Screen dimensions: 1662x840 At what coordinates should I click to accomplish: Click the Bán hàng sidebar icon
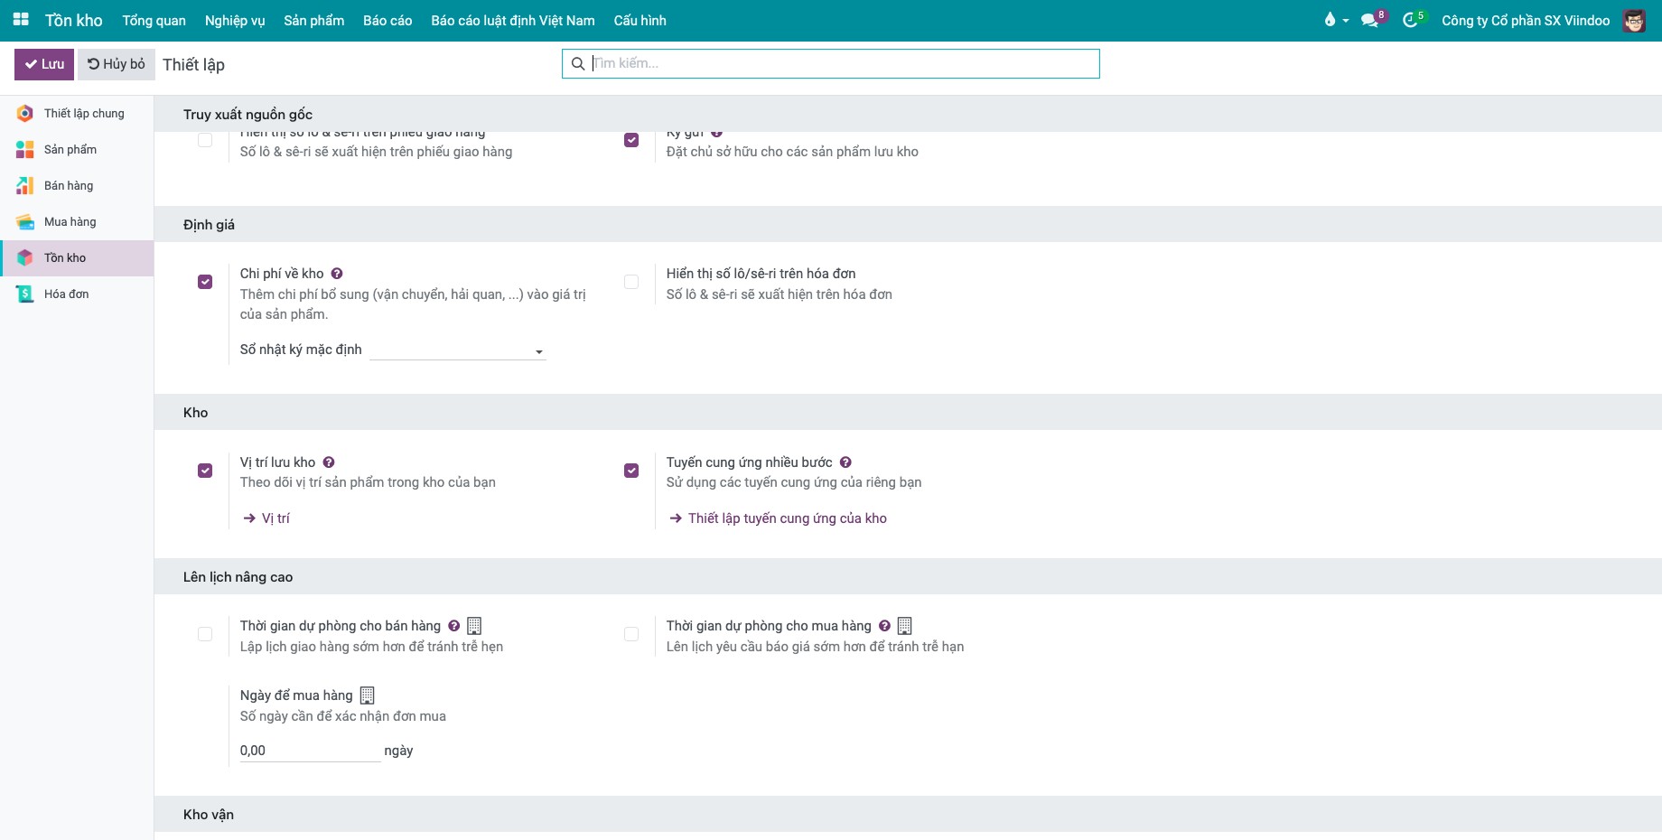point(25,185)
